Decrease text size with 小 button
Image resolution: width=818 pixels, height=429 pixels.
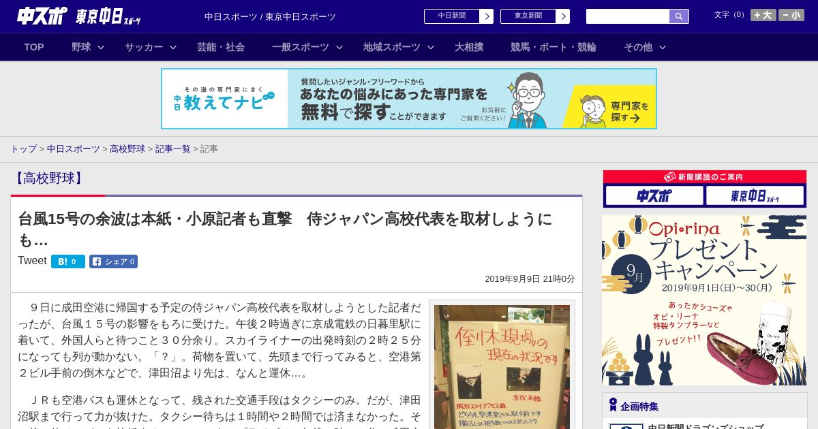tap(791, 15)
